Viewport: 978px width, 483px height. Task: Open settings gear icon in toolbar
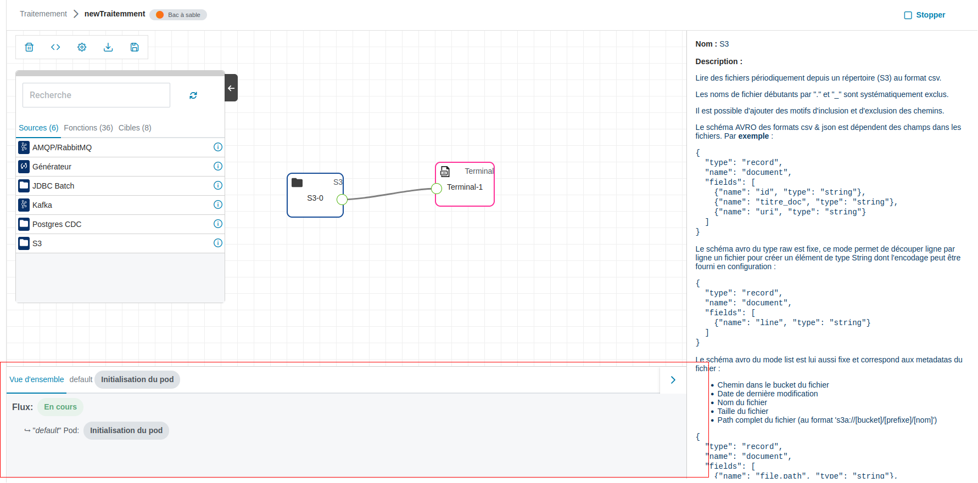click(82, 47)
